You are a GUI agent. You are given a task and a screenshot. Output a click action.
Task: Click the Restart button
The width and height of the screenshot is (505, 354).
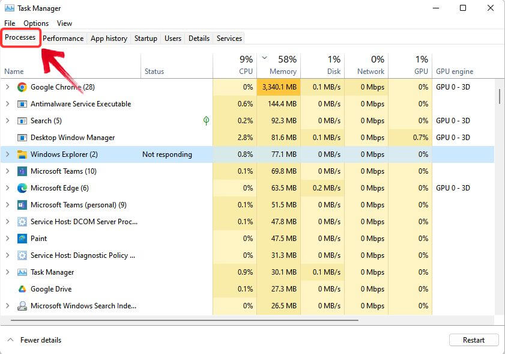(473, 340)
